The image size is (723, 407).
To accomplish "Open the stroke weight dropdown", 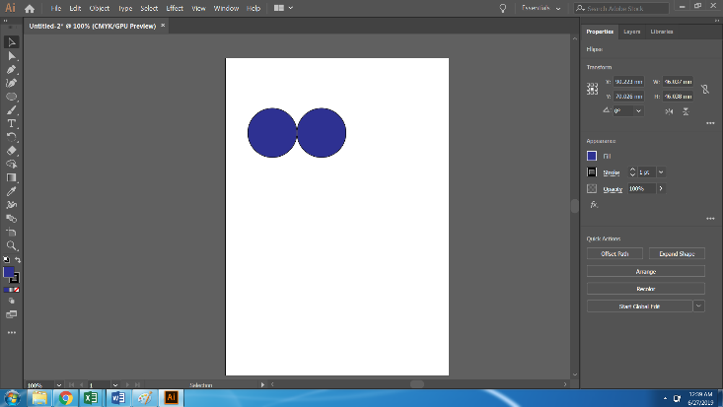I will coord(659,171).
